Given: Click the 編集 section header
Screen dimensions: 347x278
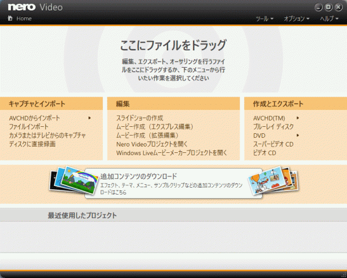Looking at the screenshot, I should coord(173,104).
